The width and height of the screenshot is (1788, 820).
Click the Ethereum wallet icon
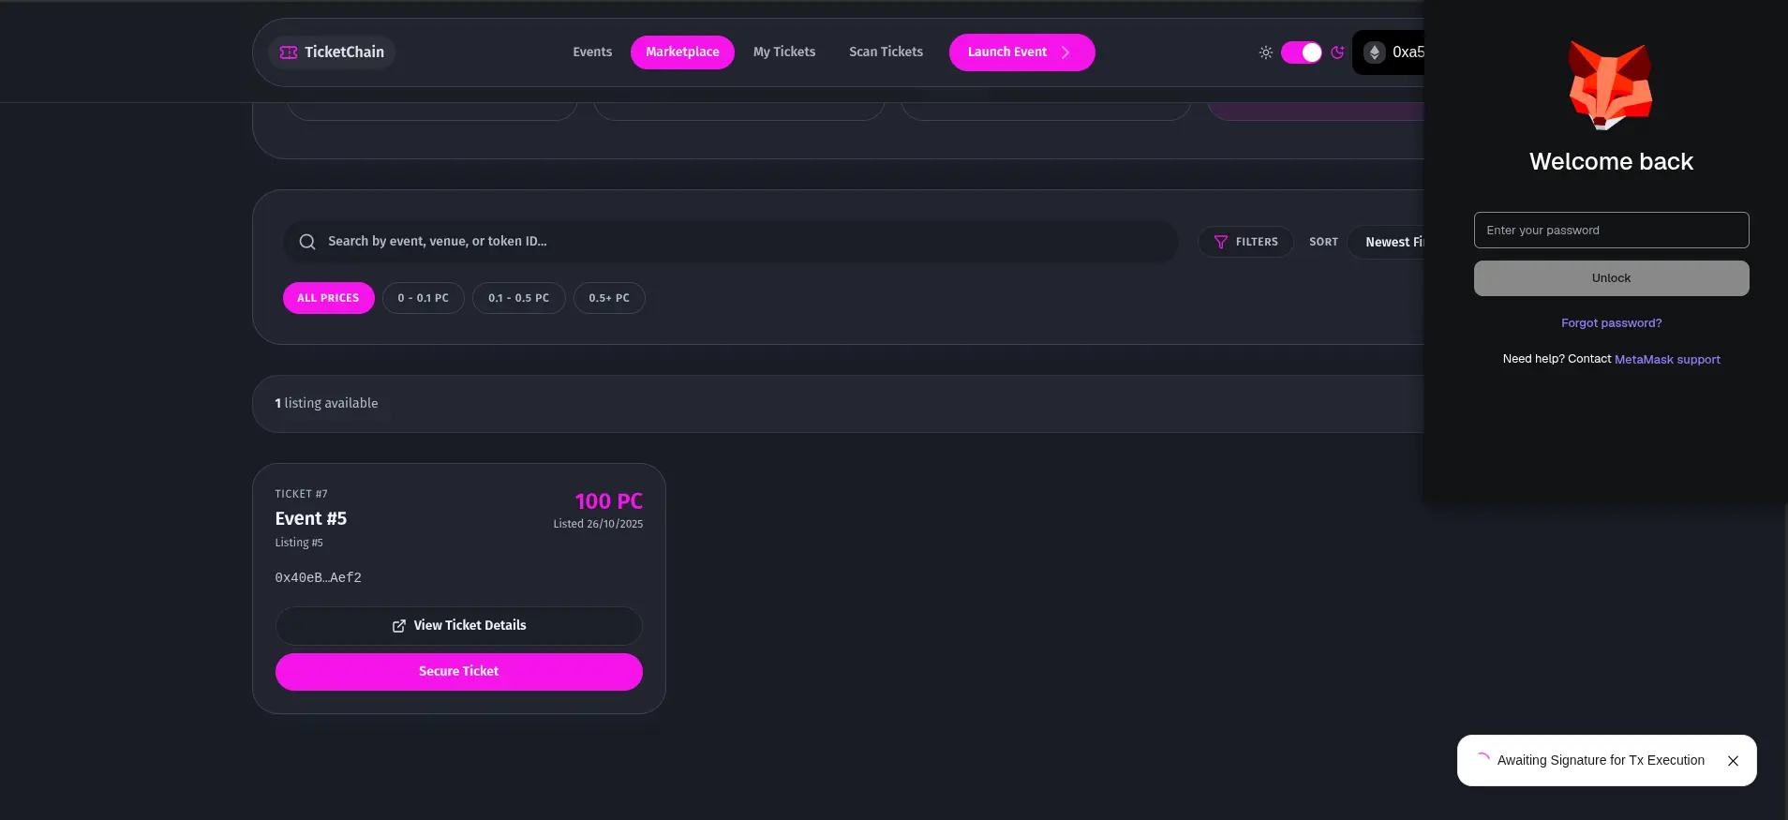point(1375,52)
